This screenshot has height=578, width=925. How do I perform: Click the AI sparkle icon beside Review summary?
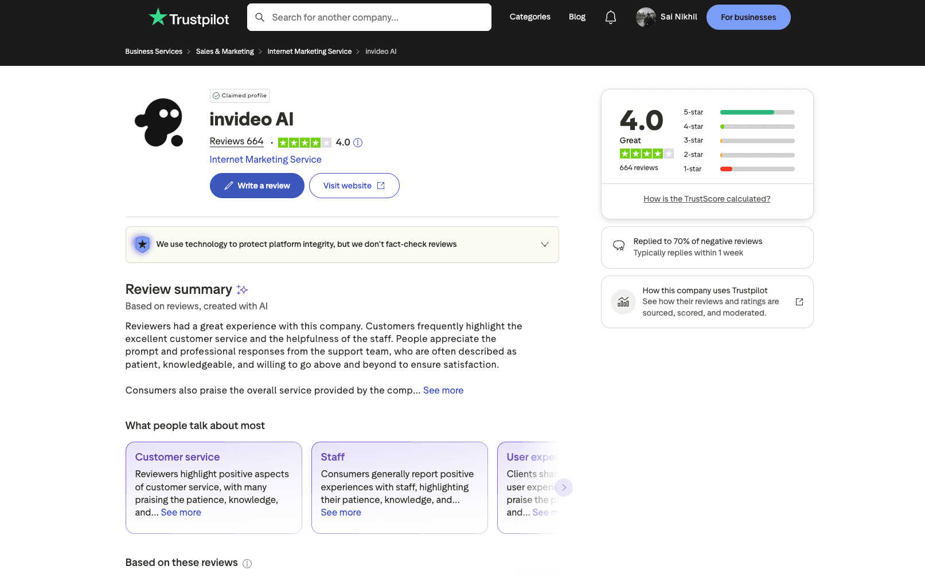242,289
